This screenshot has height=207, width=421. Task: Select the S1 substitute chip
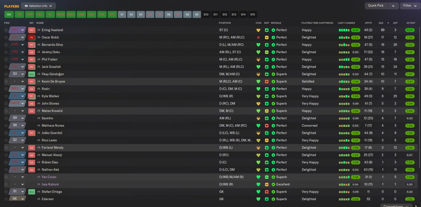click(122, 14)
